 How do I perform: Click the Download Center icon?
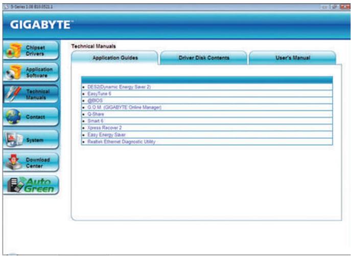pyautogui.click(x=14, y=162)
